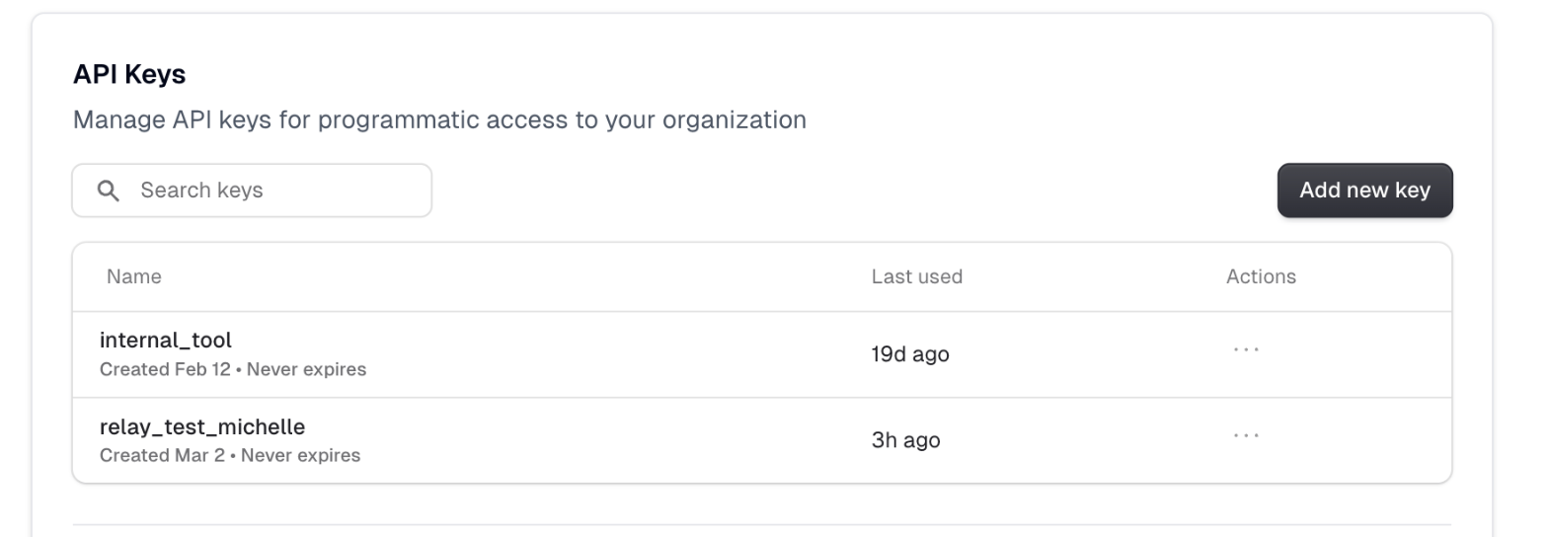Screen dimensions: 1548x537
Task: Select the internal_tool key name
Action: 166,341
